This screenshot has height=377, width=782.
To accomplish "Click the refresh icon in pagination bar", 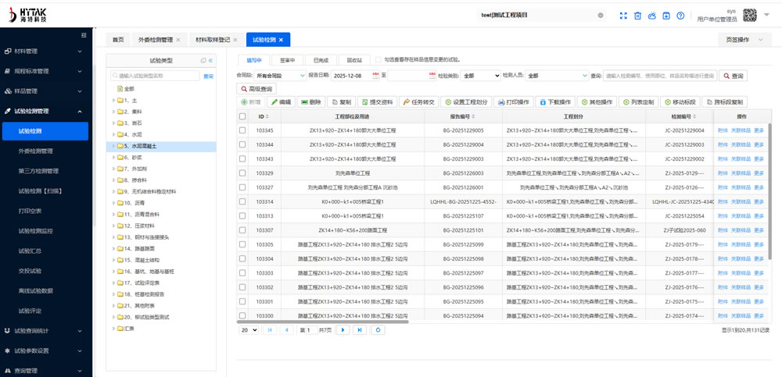I will click(x=378, y=330).
